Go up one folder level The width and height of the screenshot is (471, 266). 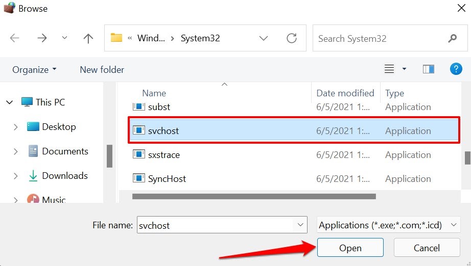(88, 38)
